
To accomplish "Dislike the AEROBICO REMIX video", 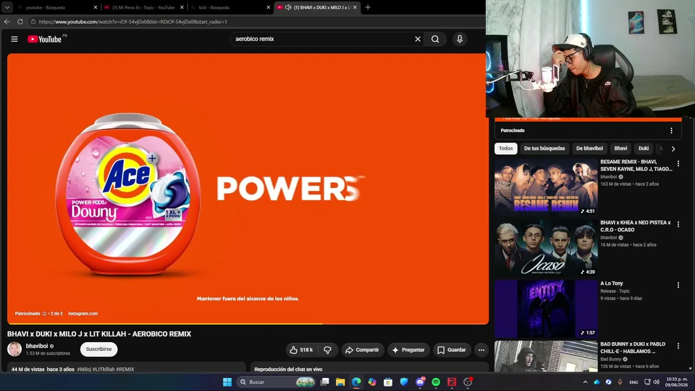I will click(327, 350).
